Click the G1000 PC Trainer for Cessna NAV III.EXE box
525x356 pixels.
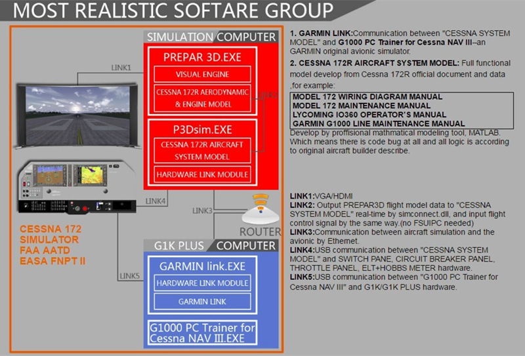[202, 333]
